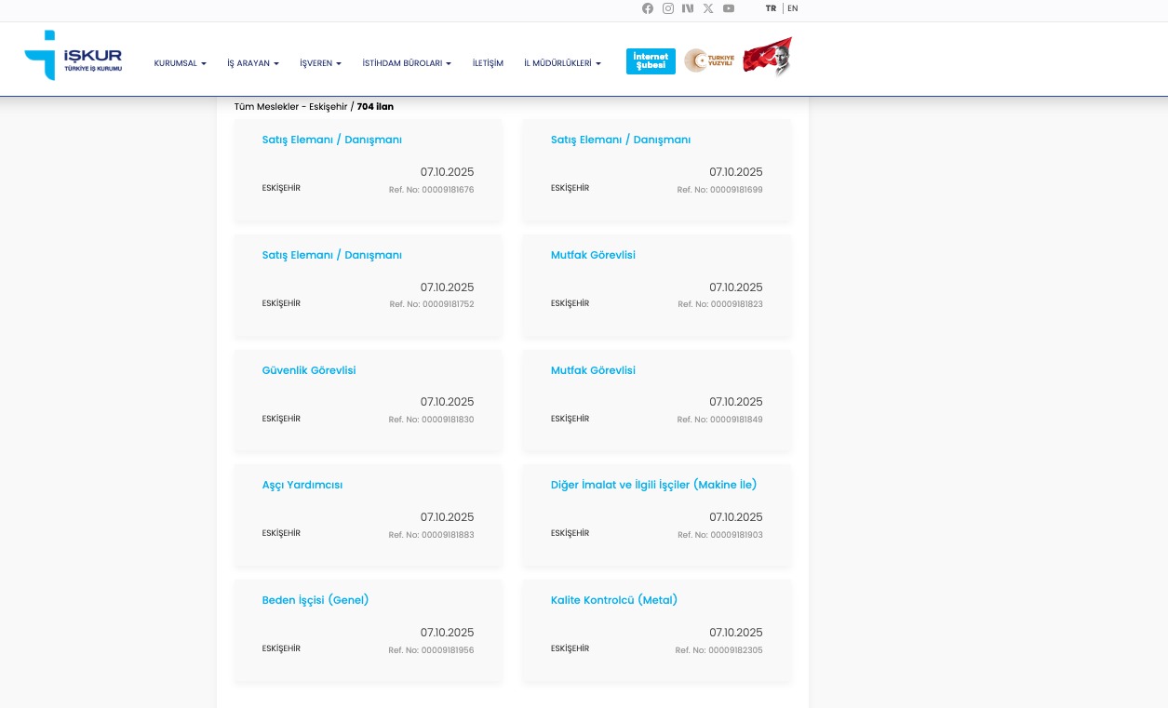Expand the İŞVEREN dropdown menu

320,63
